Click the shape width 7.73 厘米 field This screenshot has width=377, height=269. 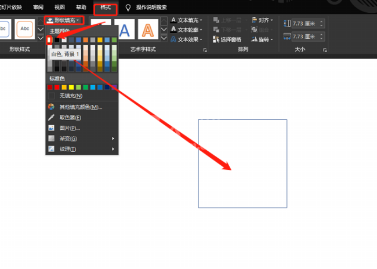tap(305, 37)
